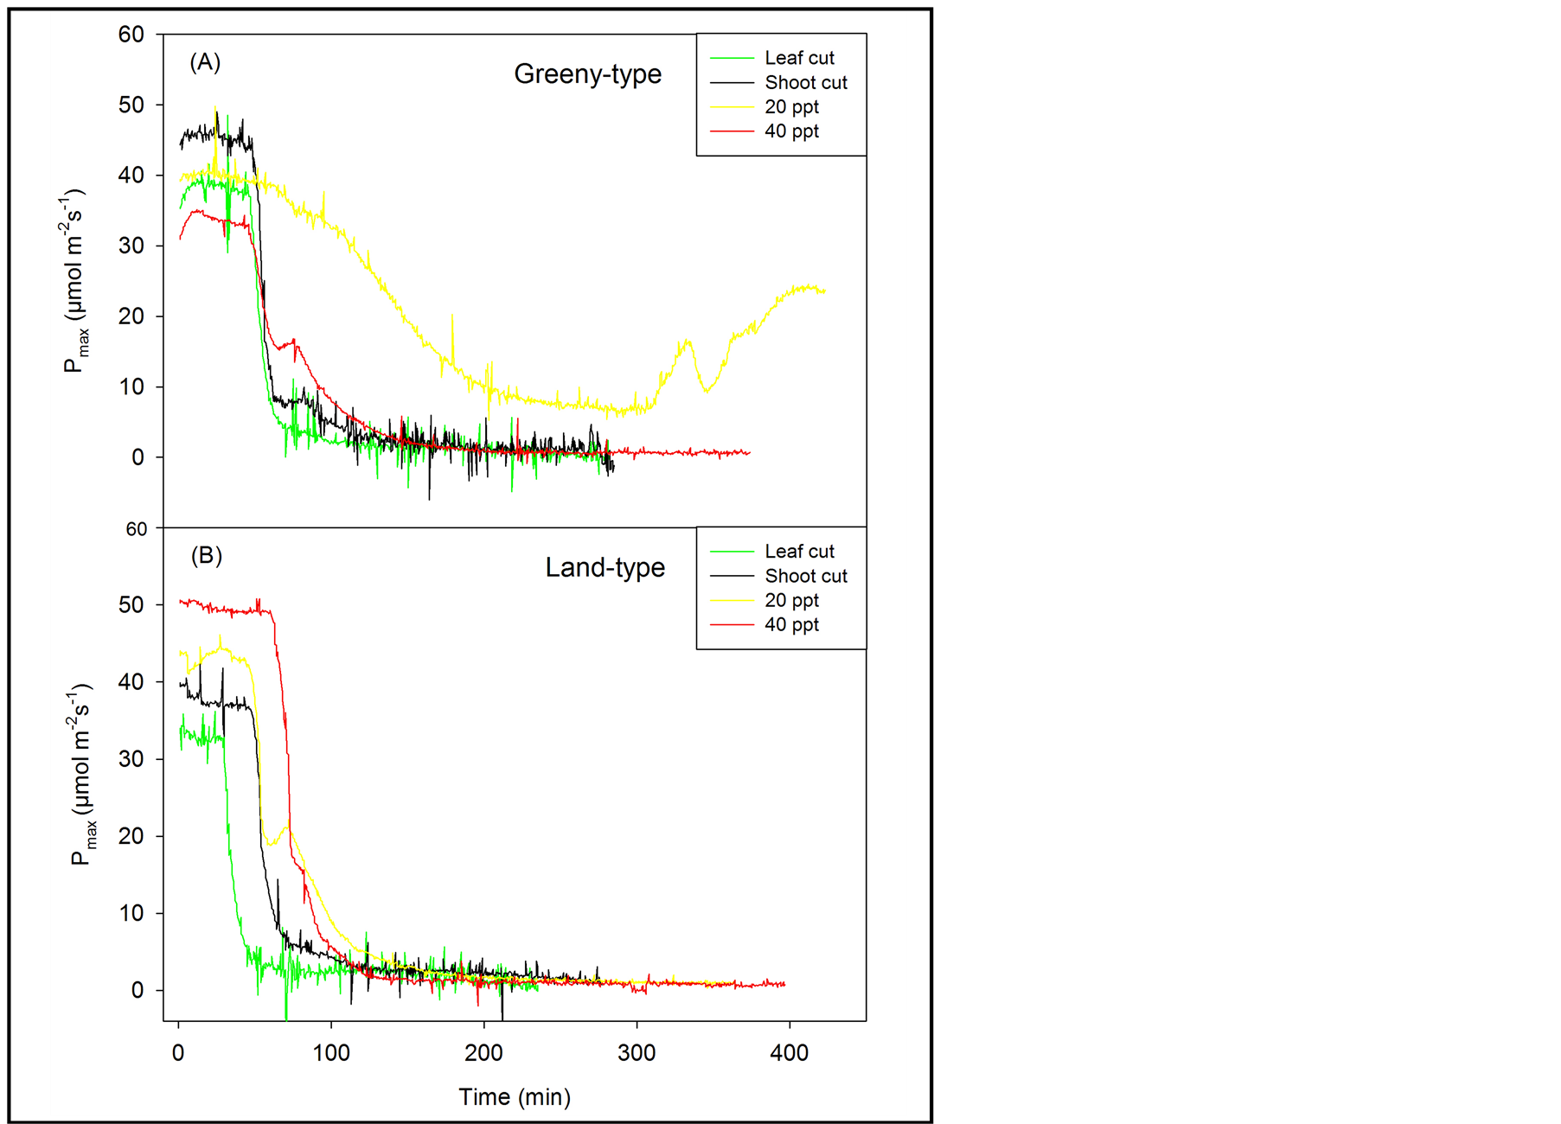Click y-axis tick '30' in panel A

(x=131, y=246)
